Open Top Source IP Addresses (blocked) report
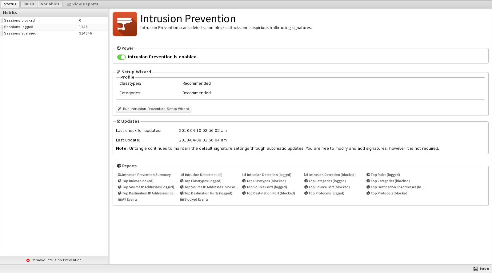Image resolution: width=492 pixels, height=273 pixels. point(209,187)
